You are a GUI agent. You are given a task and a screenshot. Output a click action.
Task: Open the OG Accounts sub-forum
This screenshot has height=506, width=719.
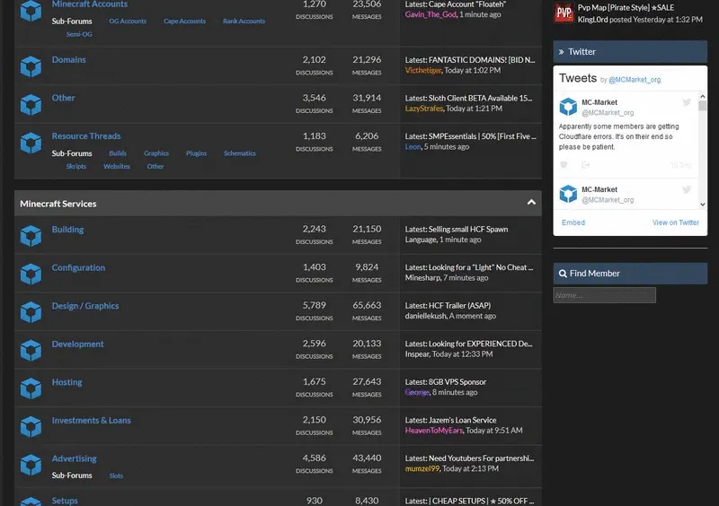(x=128, y=21)
